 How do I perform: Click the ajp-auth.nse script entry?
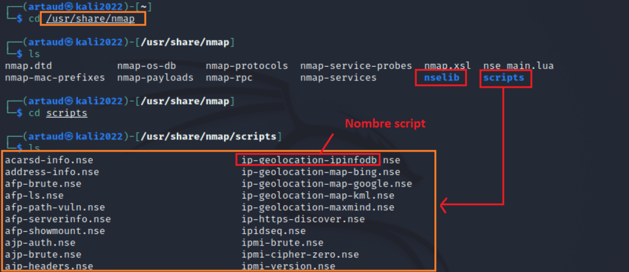coord(40,243)
